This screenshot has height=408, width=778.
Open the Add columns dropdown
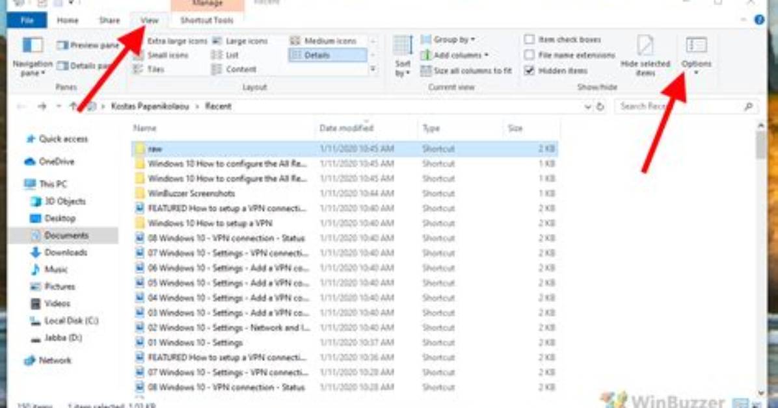pos(455,55)
